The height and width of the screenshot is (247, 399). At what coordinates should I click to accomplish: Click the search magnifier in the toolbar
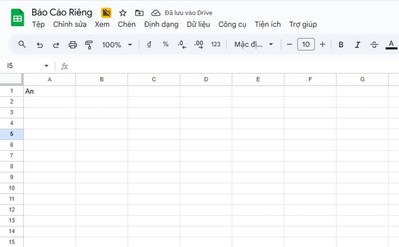[x=22, y=44]
